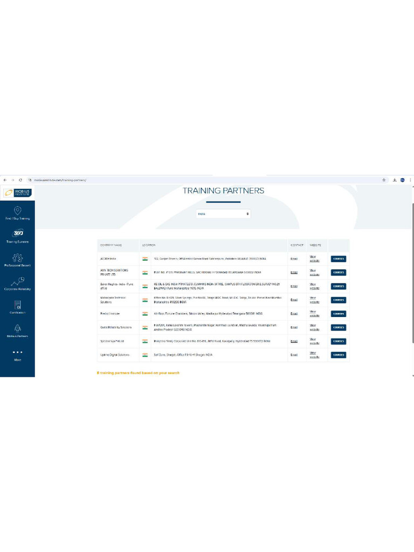
Task: Open Mobius Partners in the sidebar
Action: tap(18, 330)
